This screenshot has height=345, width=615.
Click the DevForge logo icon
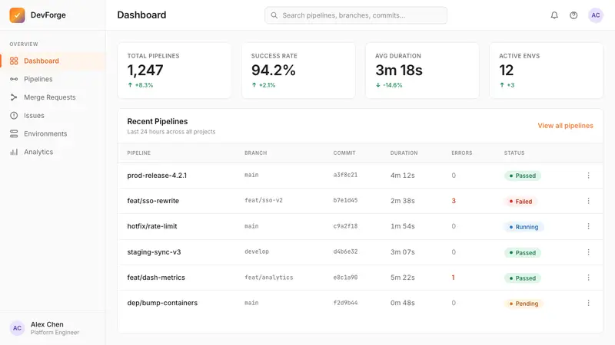tap(17, 15)
